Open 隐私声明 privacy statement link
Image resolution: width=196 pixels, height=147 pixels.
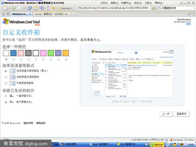(28, 123)
